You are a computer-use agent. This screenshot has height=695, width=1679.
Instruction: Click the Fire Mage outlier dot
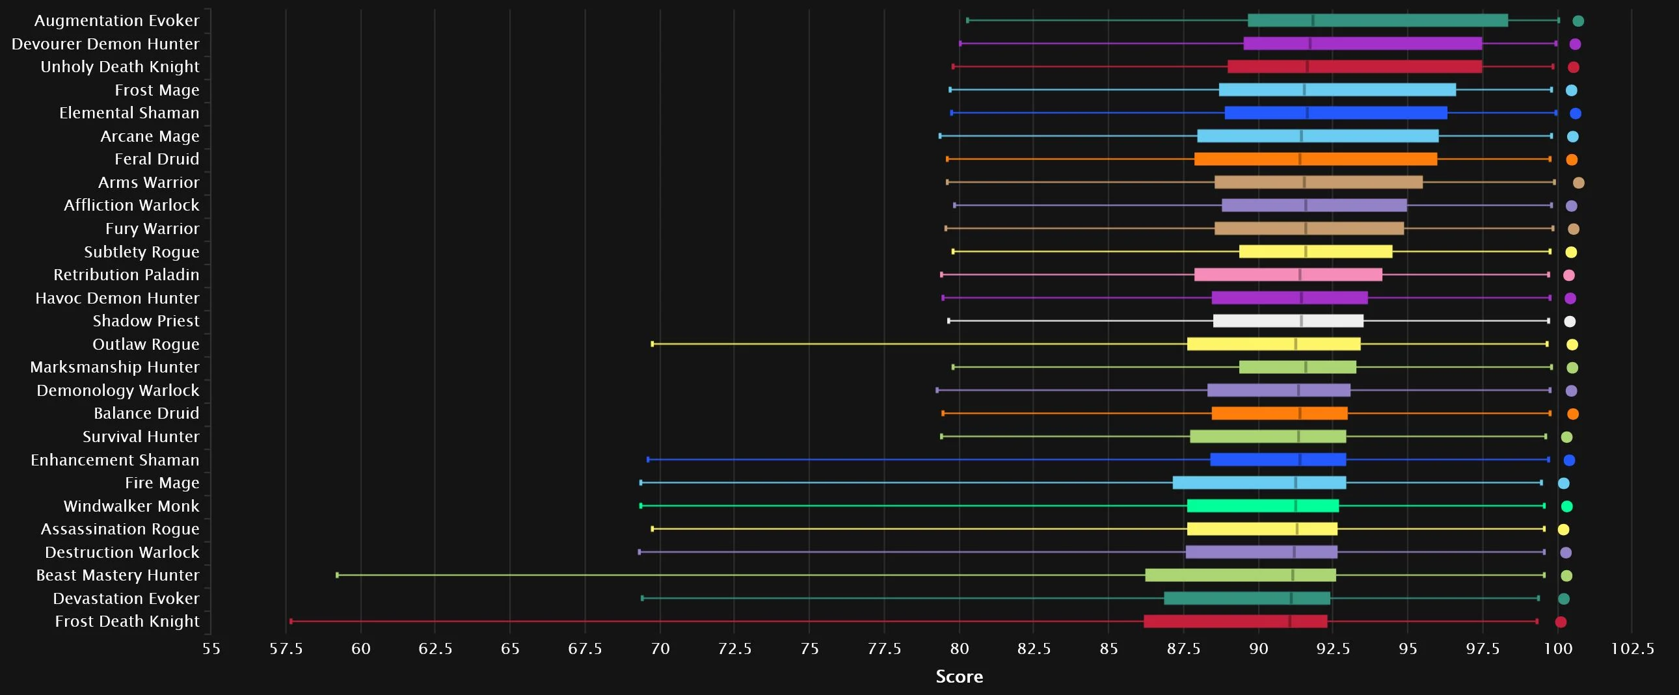tap(1564, 483)
